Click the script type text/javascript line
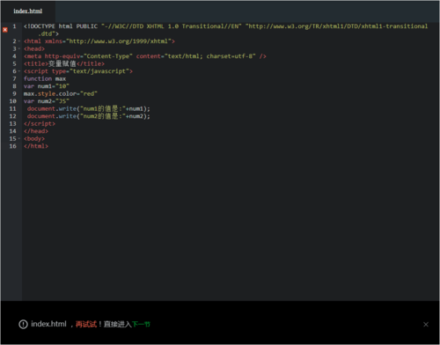The height and width of the screenshot is (345, 440). tap(78, 71)
